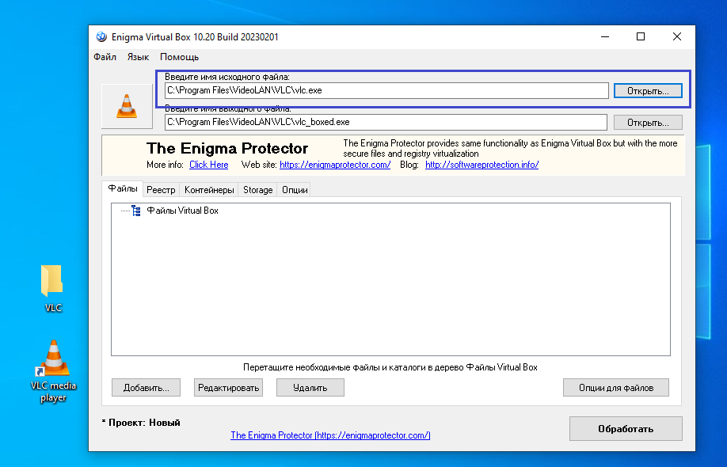Click The Enigma Protector banner heading
The height and width of the screenshot is (467, 727).
point(227,148)
